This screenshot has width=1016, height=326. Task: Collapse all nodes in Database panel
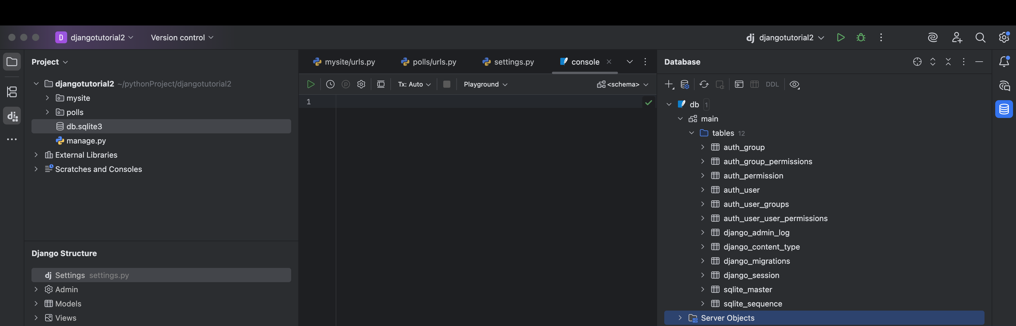pyautogui.click(x=948, y=62)
